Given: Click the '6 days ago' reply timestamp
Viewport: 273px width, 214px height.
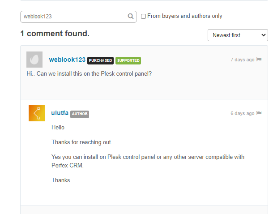Looking at the screenshot, I should coord(243,113).
